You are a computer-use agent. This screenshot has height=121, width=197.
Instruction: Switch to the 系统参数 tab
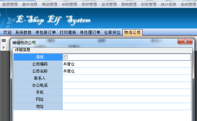(x=23, y=32)
